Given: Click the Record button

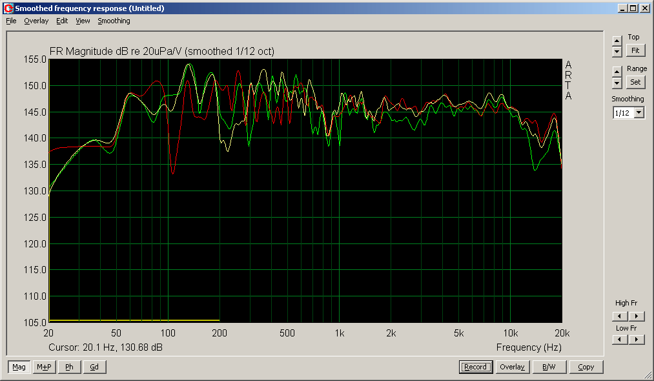Looking at the screenshot, I should (x=475, y=367).
